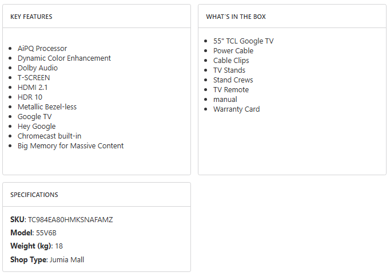Viewport: 390px width, 276px height.
Task: Click Big Memory for Massive Content
Action: [70, 146]
